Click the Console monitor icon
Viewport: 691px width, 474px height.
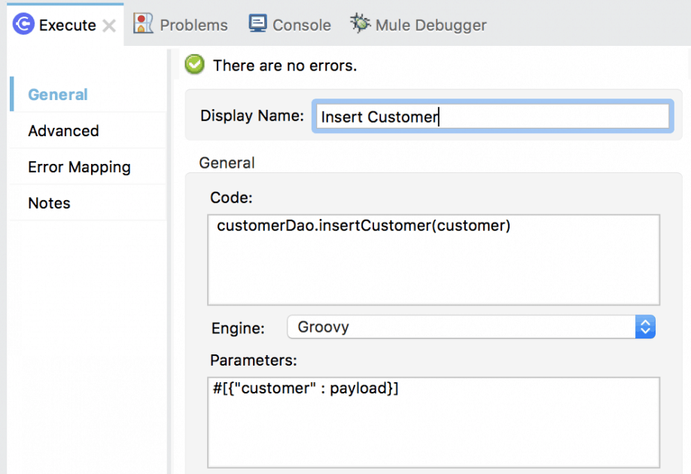(x=257, y=24)
